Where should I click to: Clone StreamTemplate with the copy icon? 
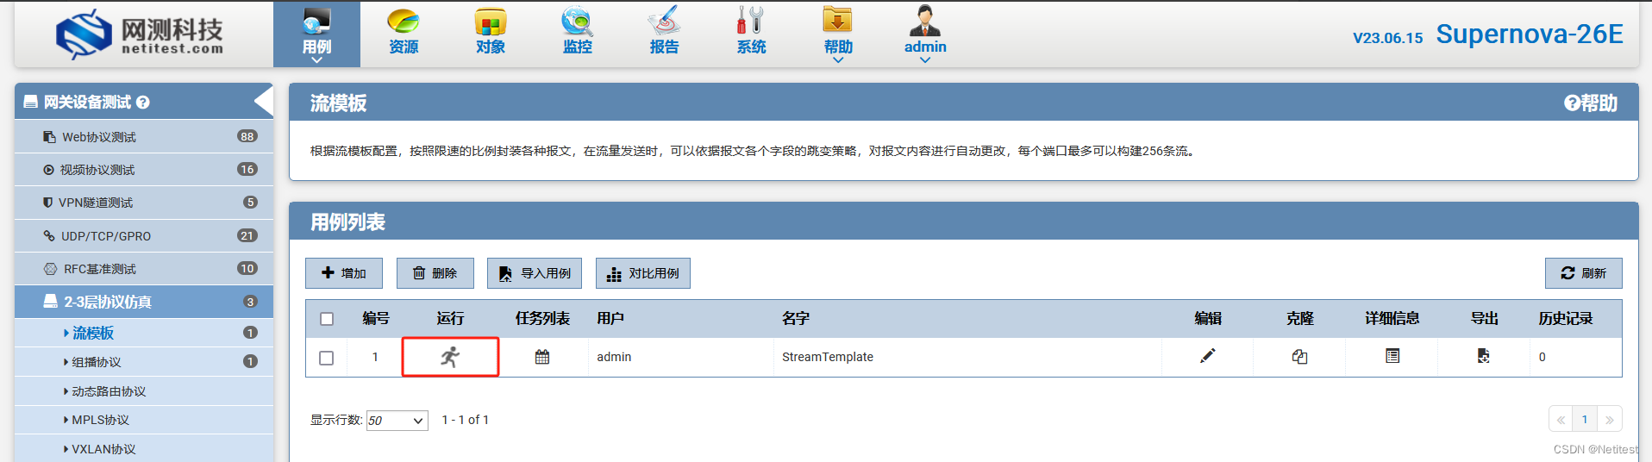[1299, 356]
